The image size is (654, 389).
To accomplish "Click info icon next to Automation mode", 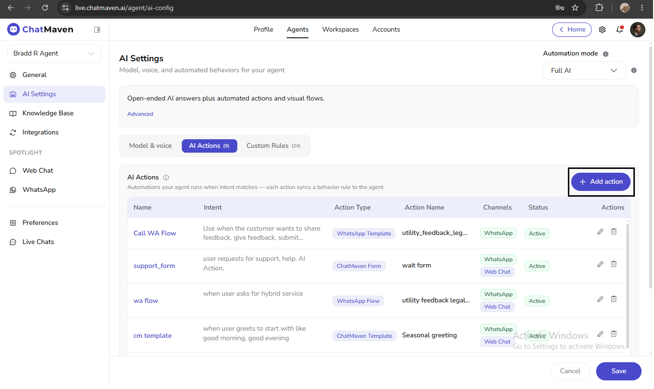I will 606,54.
